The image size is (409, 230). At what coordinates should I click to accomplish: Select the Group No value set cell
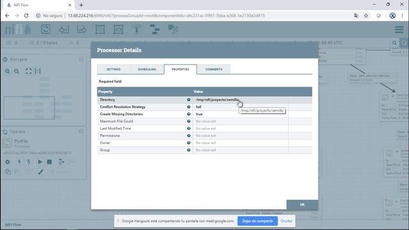point(240,150)
